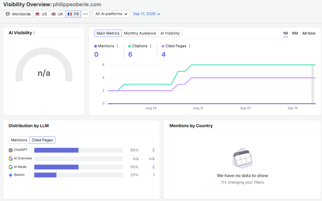Set chart range to All time
This screenshot has width=322, height=201.
tap(309, 33)
